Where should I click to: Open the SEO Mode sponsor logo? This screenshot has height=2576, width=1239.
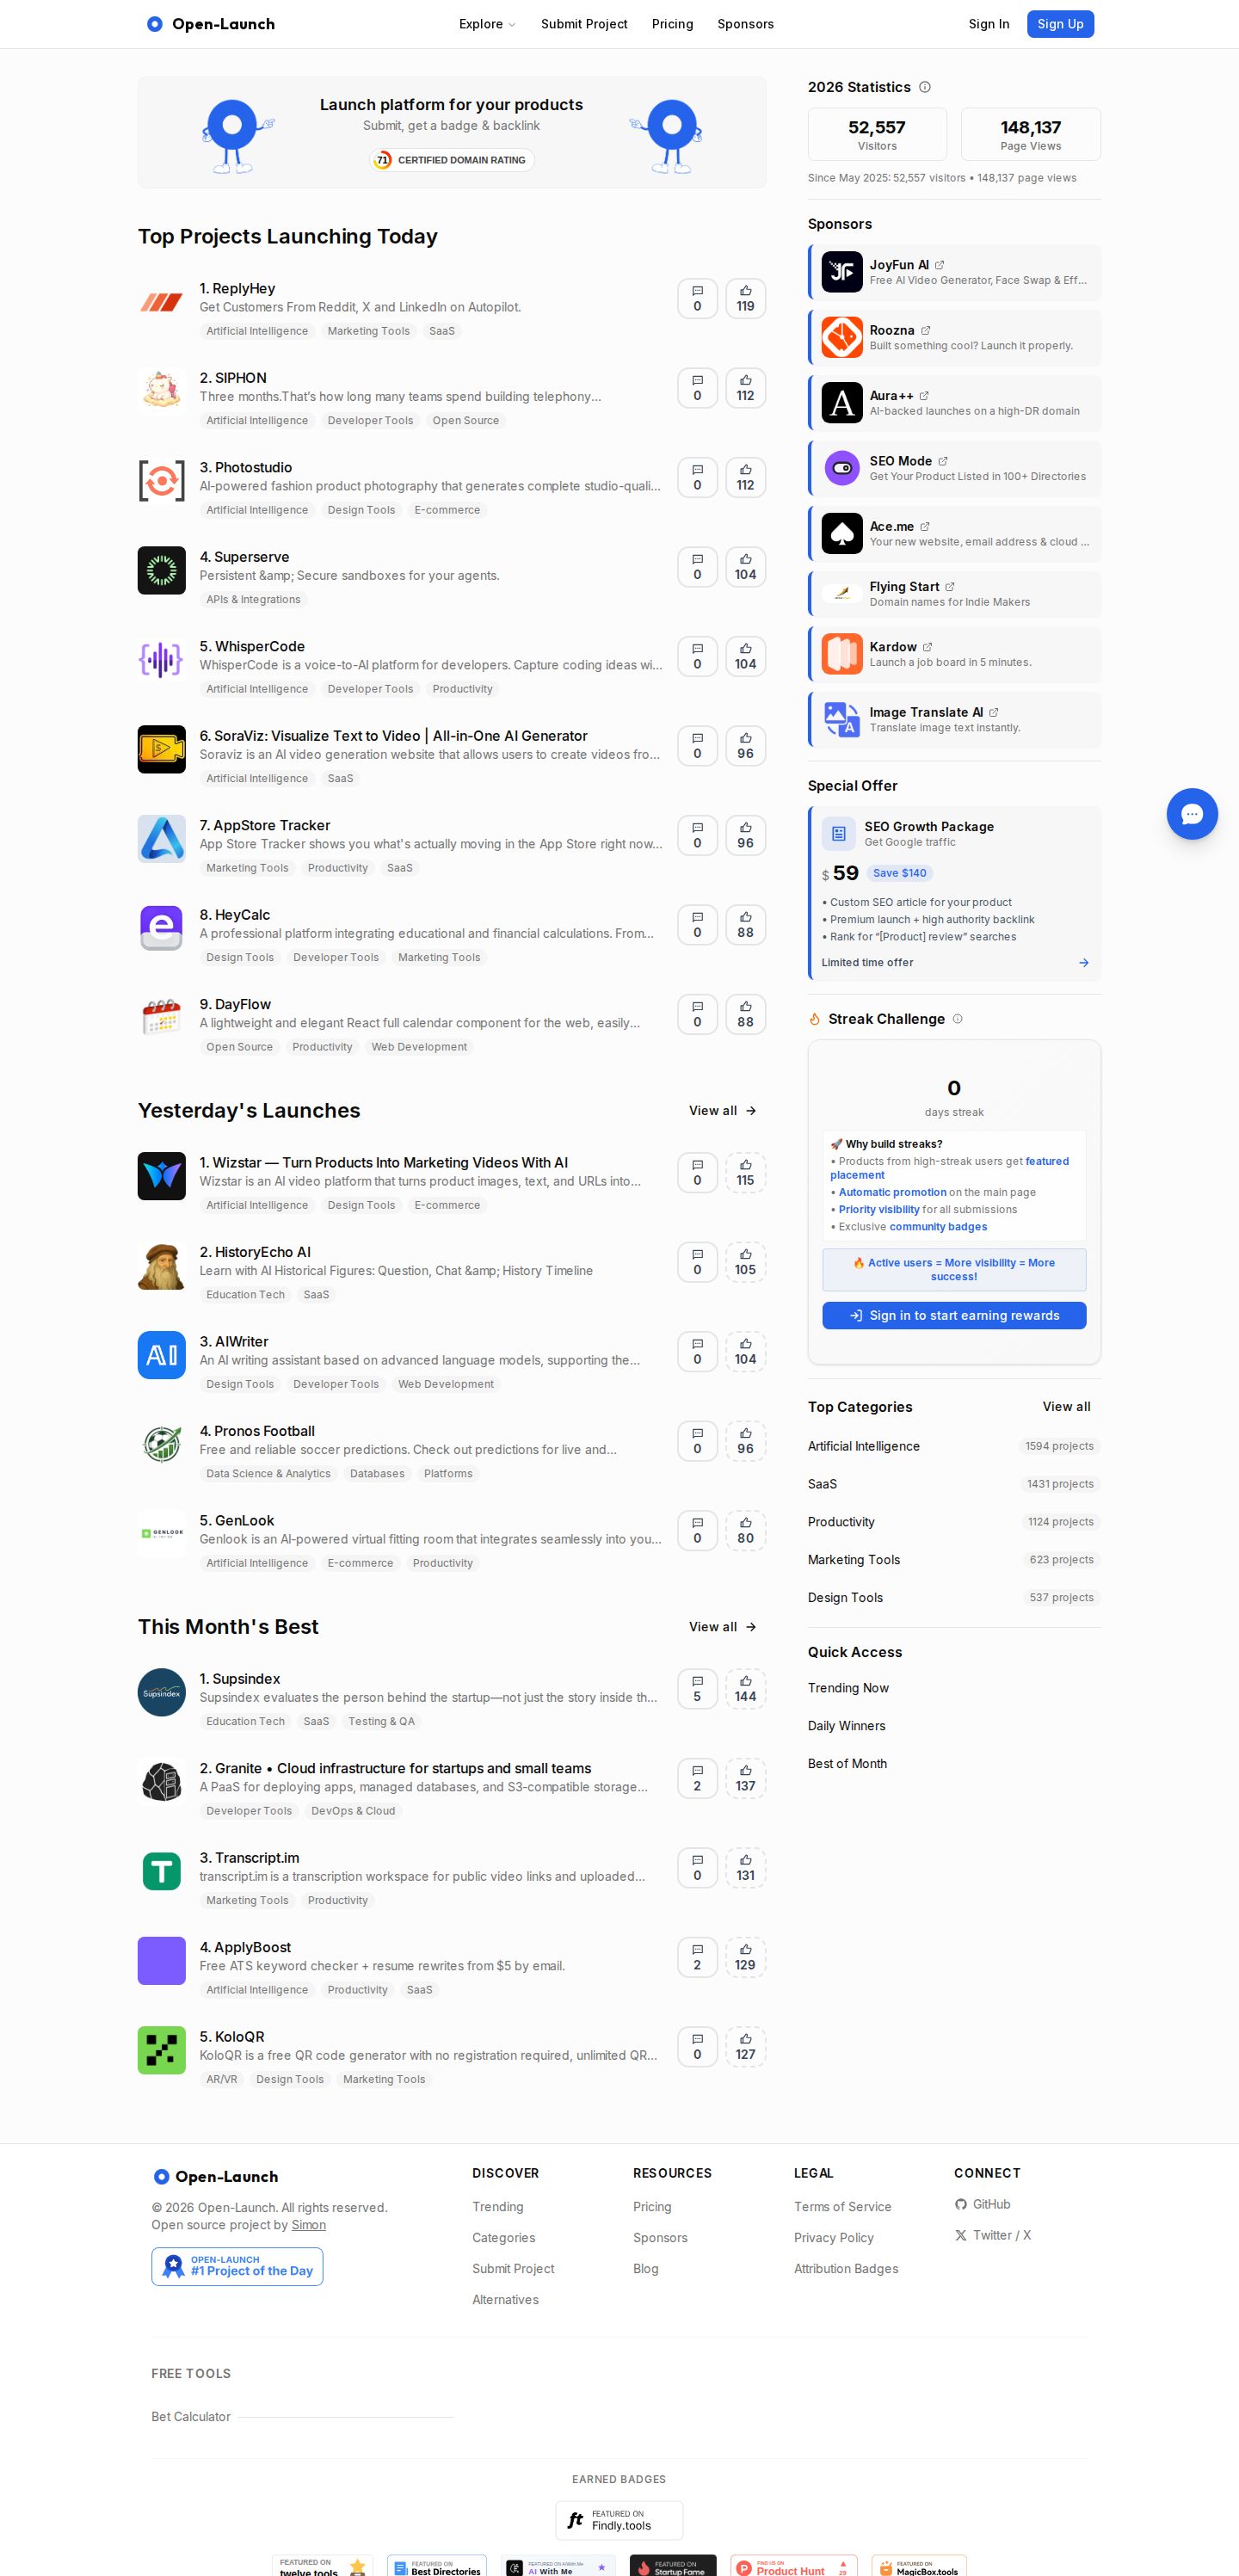tap(842, 468)
